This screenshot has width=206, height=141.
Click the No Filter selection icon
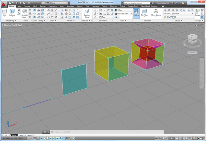pyautogui.click(x=145, y=12)
